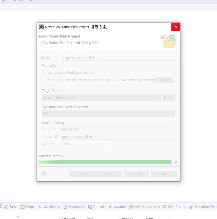Click the Next button
The width and height of the screenshot is (217, 219).
pyautogui.click(x=109, y=174)
